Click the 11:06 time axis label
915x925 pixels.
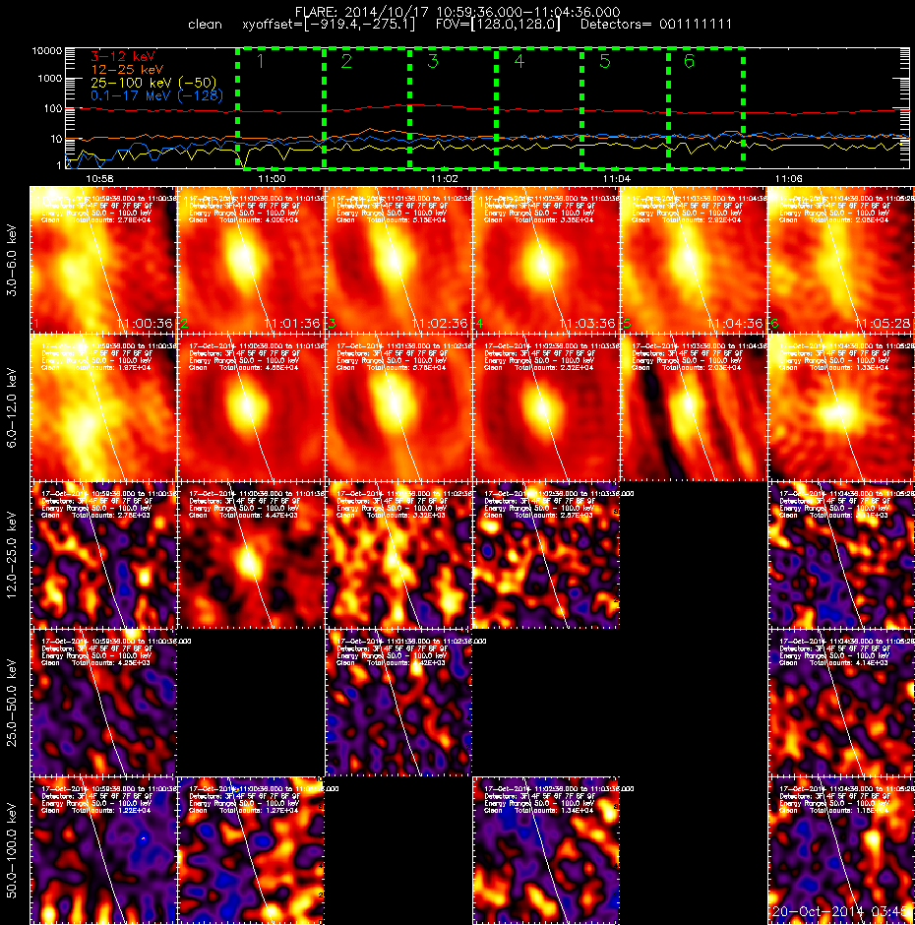click(x=789, y=178)
